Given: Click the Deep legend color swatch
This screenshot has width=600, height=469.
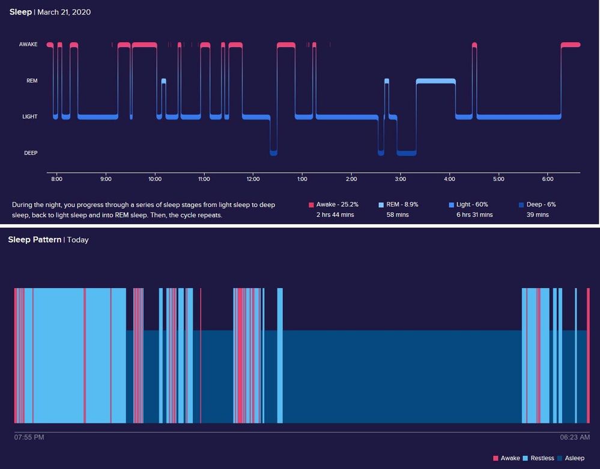Looking at the screenshot, I should (x=521, y=205).
